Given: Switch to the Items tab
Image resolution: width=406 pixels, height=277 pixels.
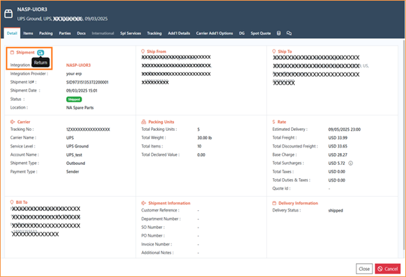Looking at the screenshot, I should pos(29,33).
